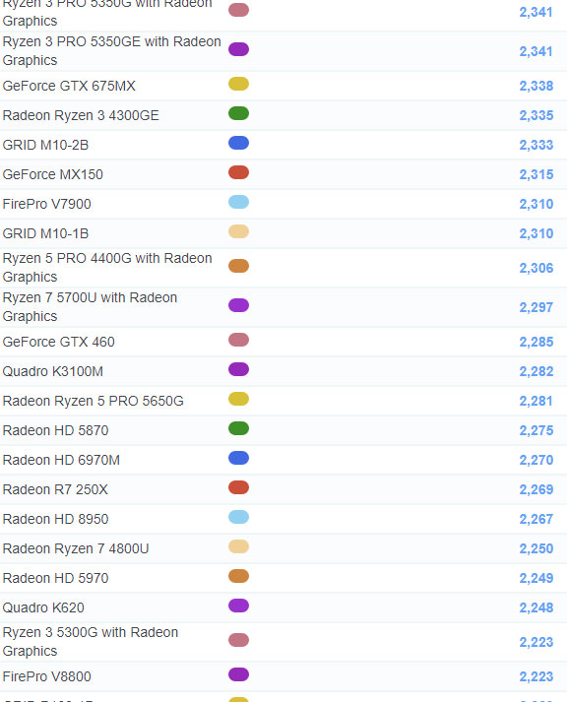The image size is (567, 702).
Task: Click score 2,275 for Radeon HD 5870
Action: 536,430
